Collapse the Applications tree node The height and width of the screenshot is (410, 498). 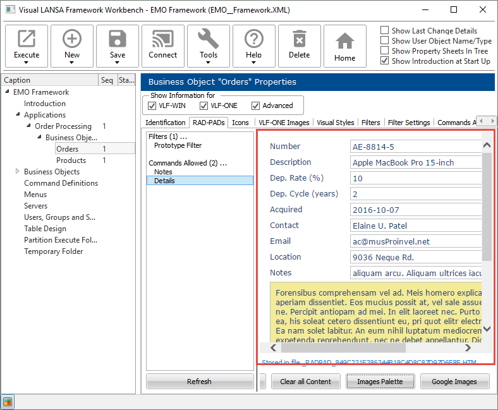click(18, 115)
